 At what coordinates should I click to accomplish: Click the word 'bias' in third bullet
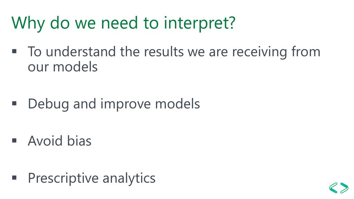point(79,141)
